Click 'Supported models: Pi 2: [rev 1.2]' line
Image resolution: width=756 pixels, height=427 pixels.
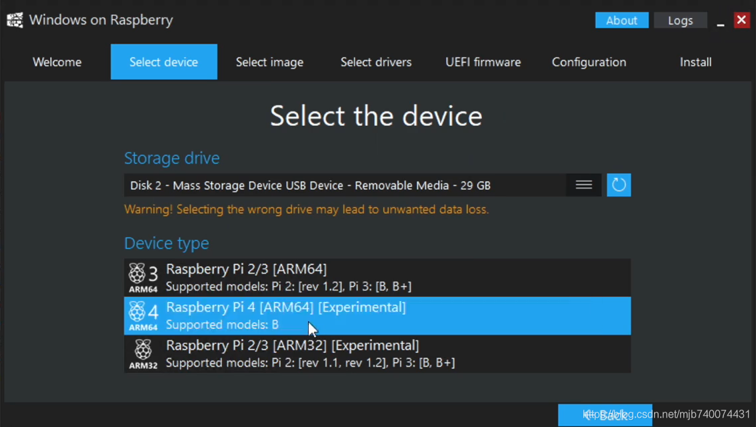(288, 286)
